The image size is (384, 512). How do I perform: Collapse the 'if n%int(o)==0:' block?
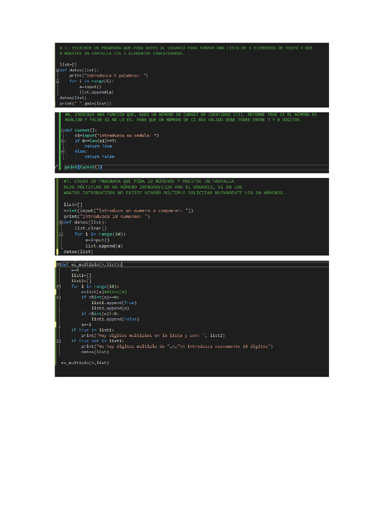point(59,297)
